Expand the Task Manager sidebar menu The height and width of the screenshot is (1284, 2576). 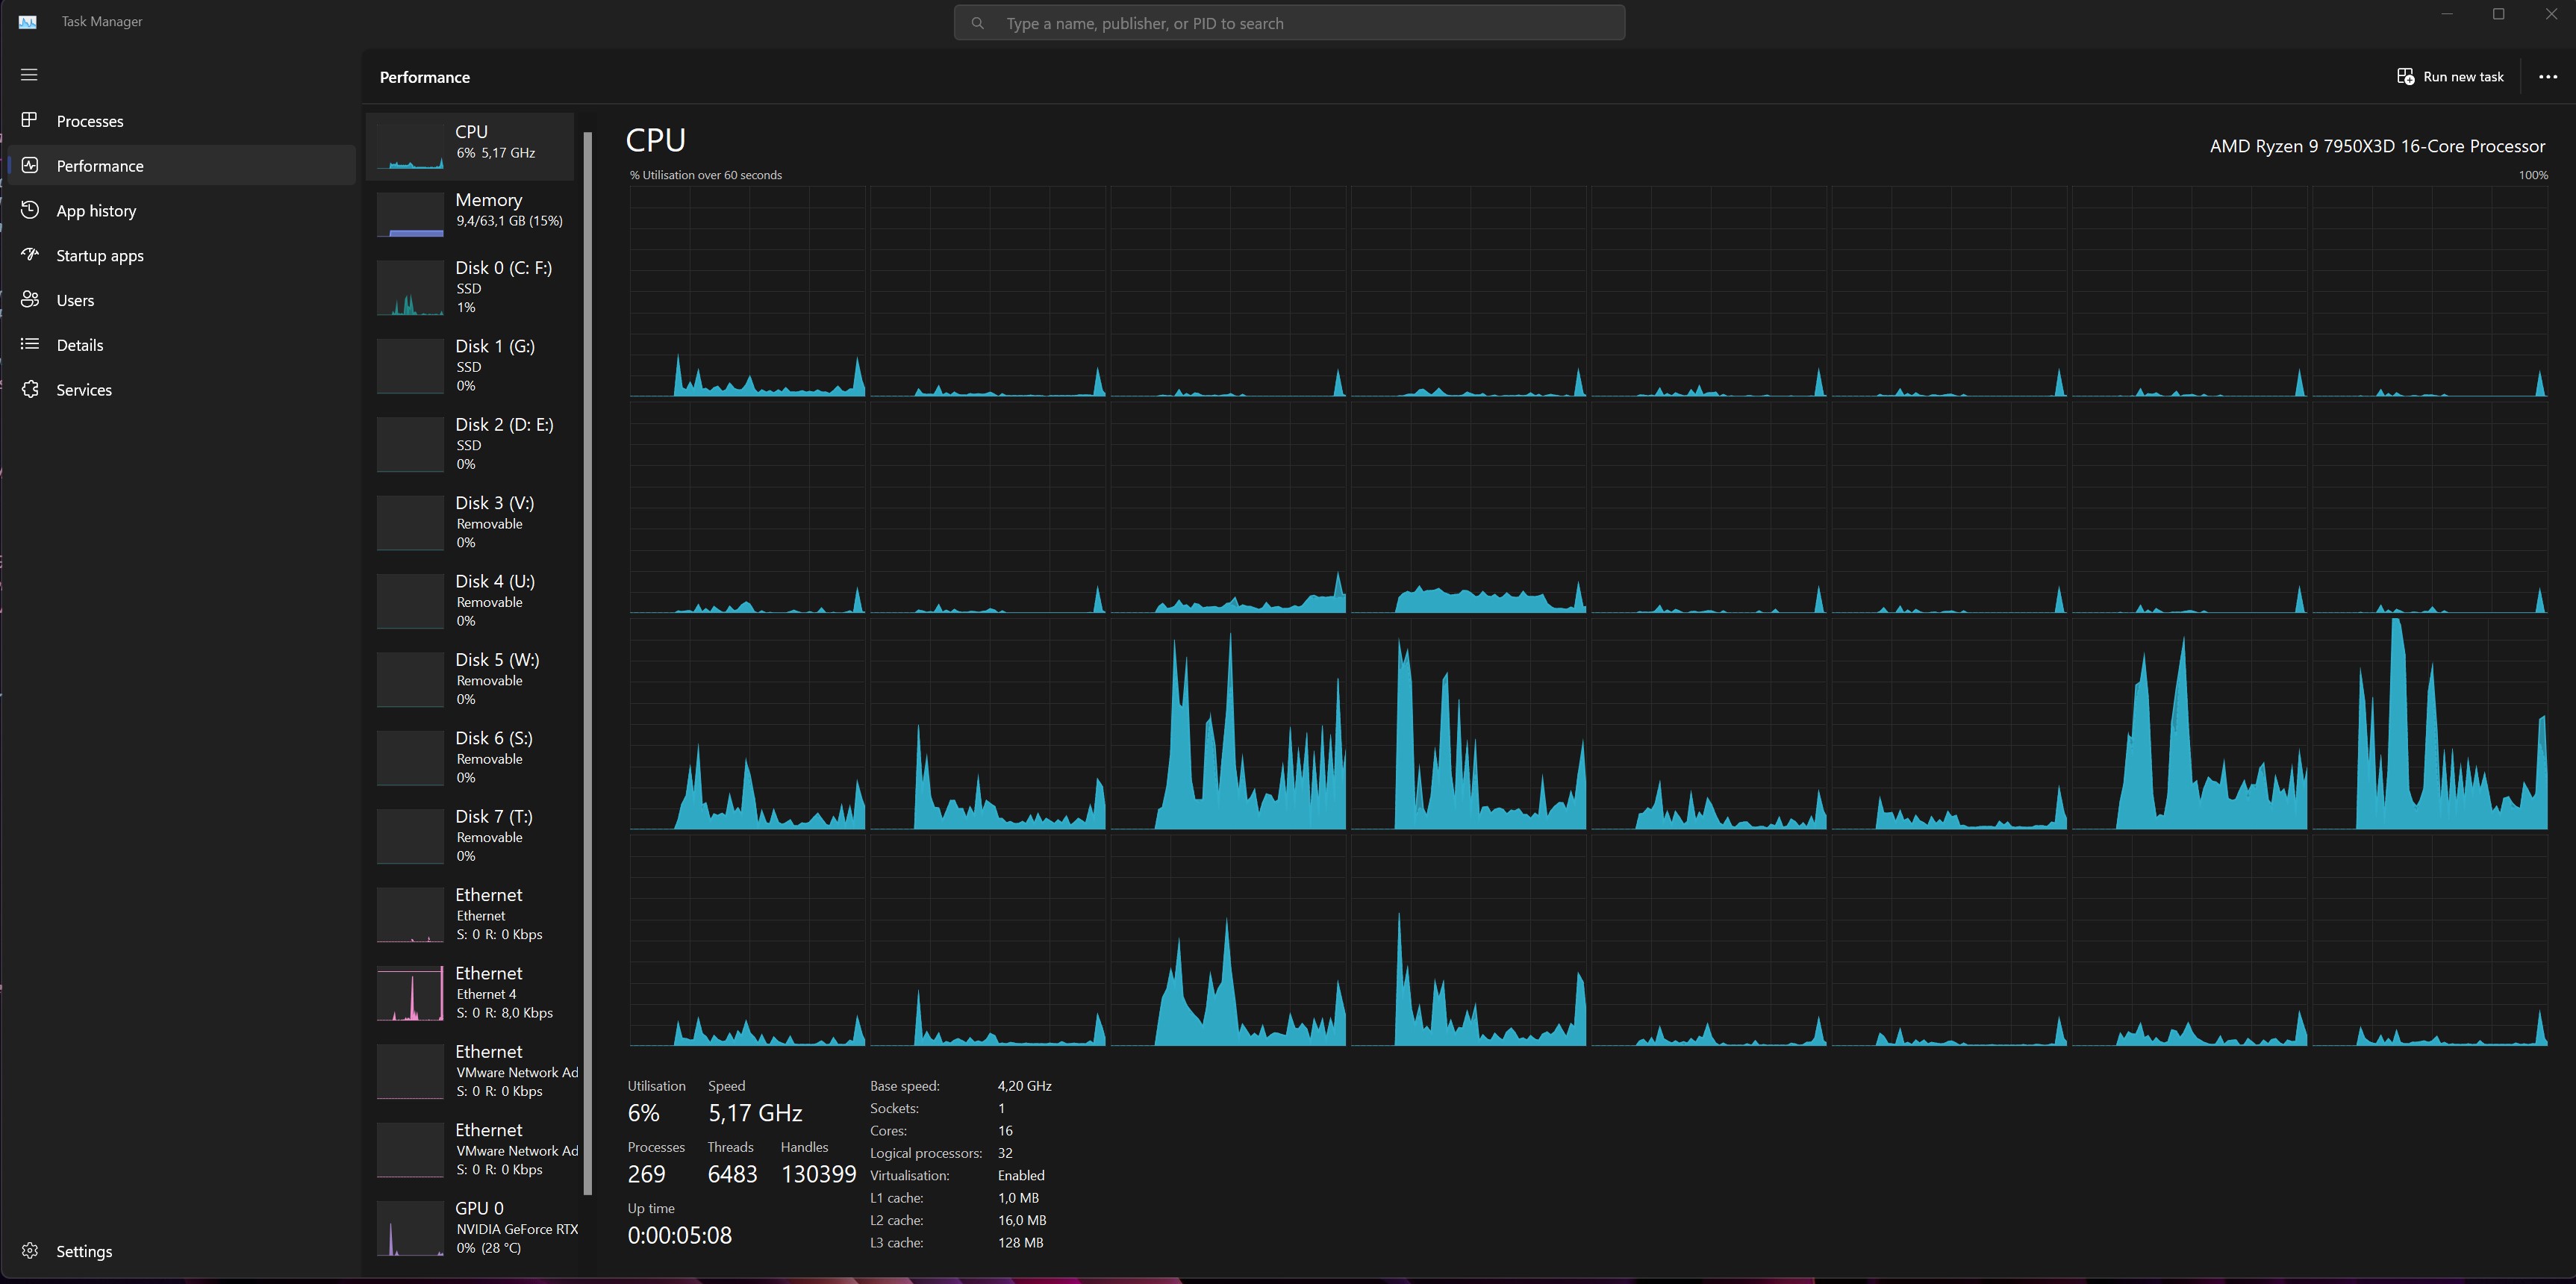30,74
